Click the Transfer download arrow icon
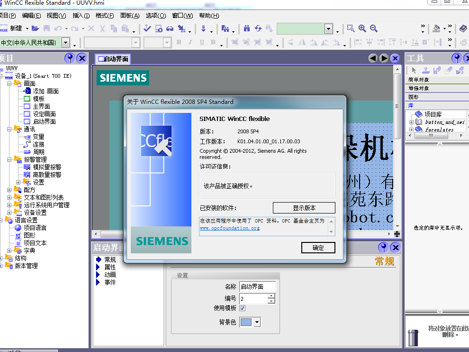Viewport: 469px width, 352px height. (203, 28)
